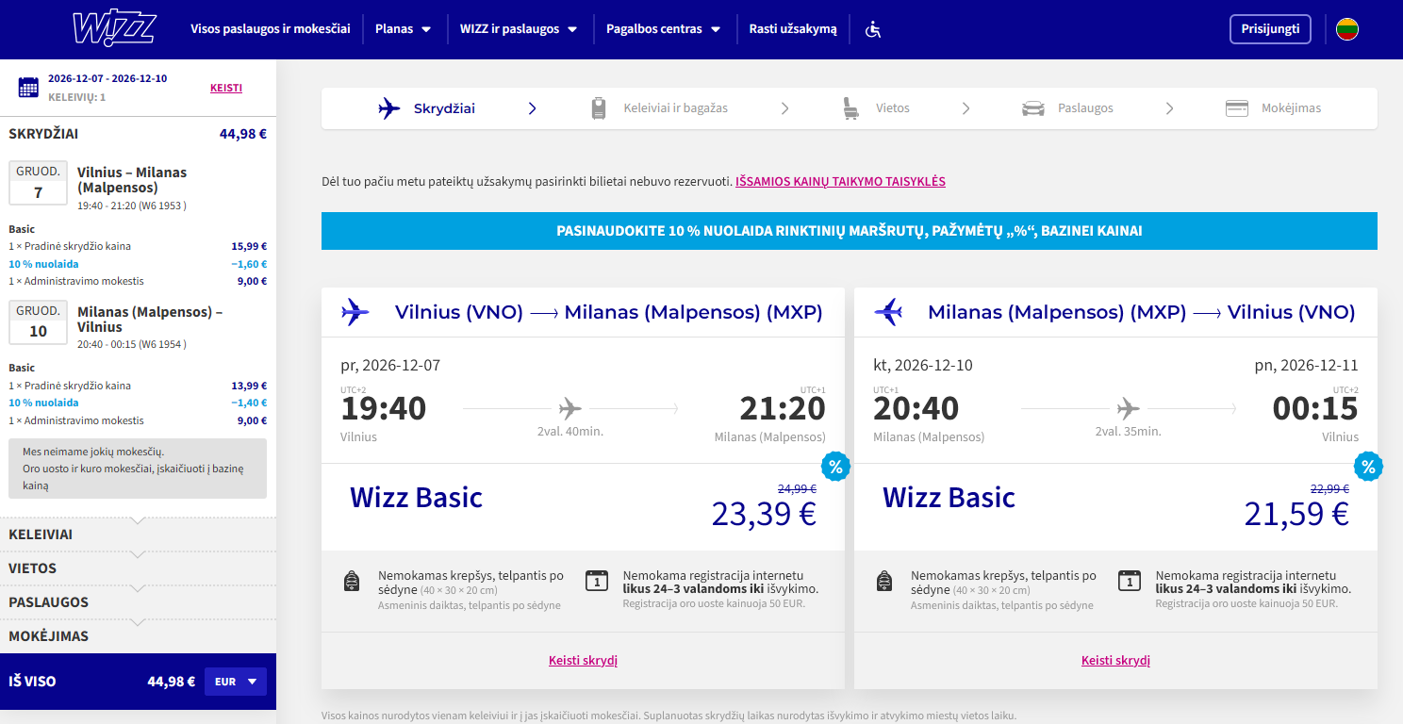The width and height of the screenshot is (1403, 724).
Task: Open EUR currency selector
Action: pyautogui.click(x=236, y=682)
